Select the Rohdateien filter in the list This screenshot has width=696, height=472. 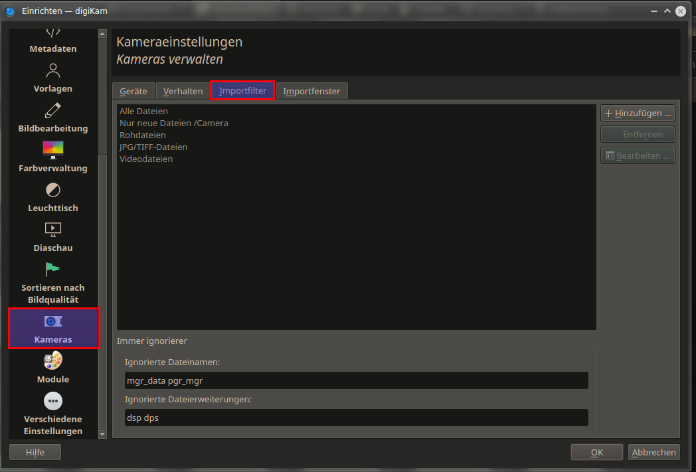143,135
